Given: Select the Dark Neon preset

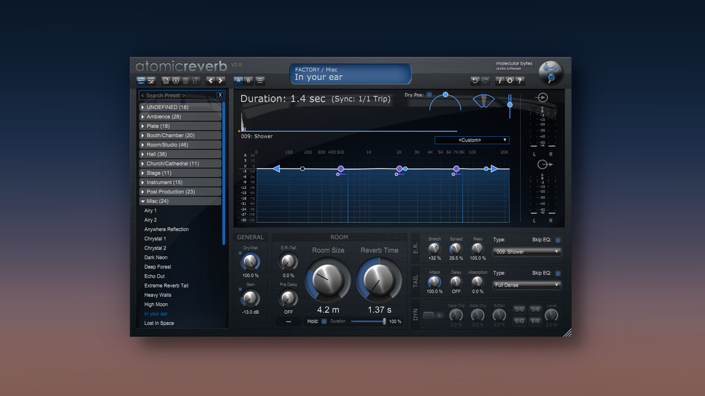Looking at the screenshot, I should pyautogui.click(x=156, y=258).
